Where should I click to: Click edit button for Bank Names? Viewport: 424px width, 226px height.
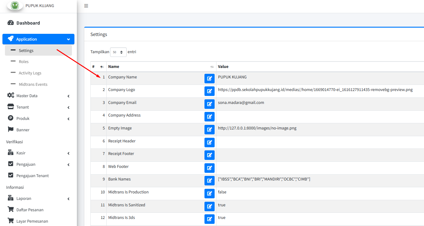click(x=209, y=181)
